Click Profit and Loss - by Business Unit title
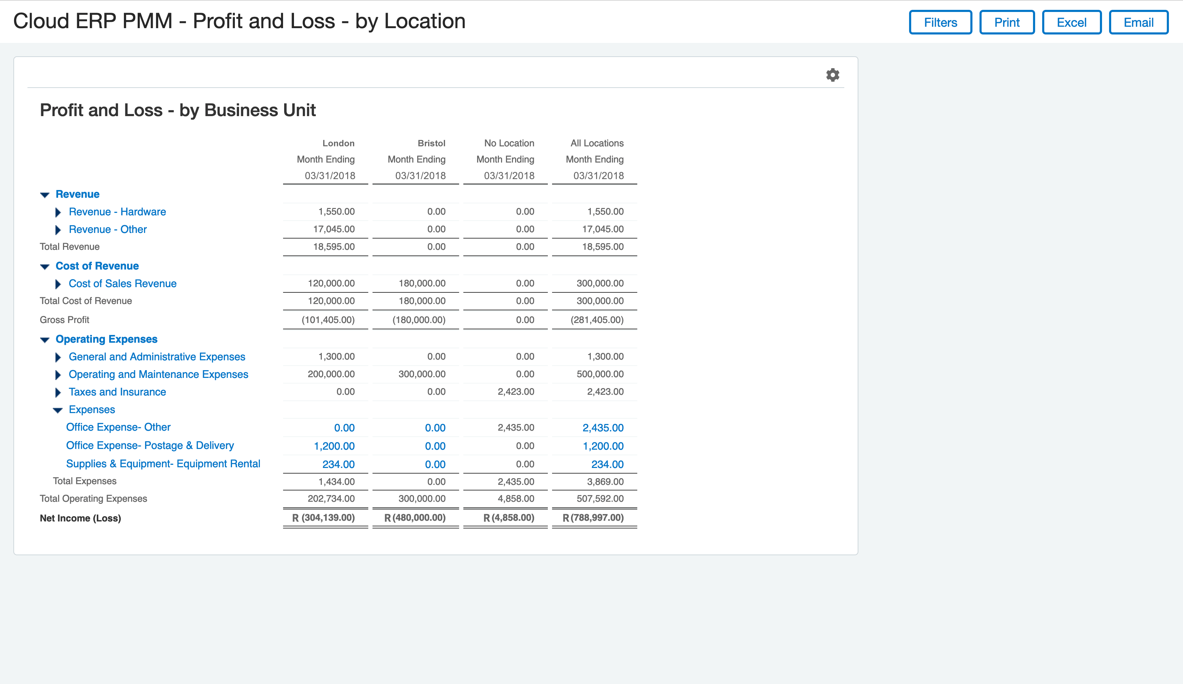 tap(177, 110)
